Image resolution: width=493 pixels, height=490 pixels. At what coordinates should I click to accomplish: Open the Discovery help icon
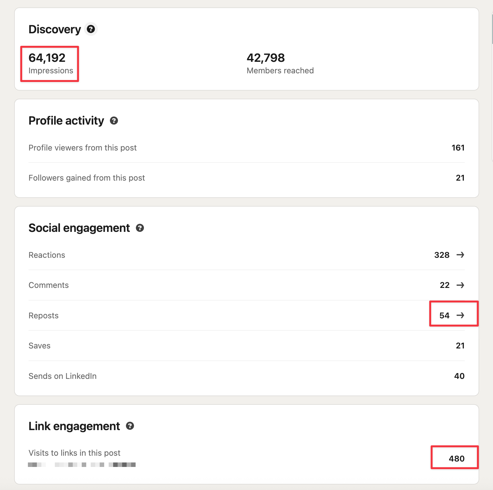coord(91,29)
